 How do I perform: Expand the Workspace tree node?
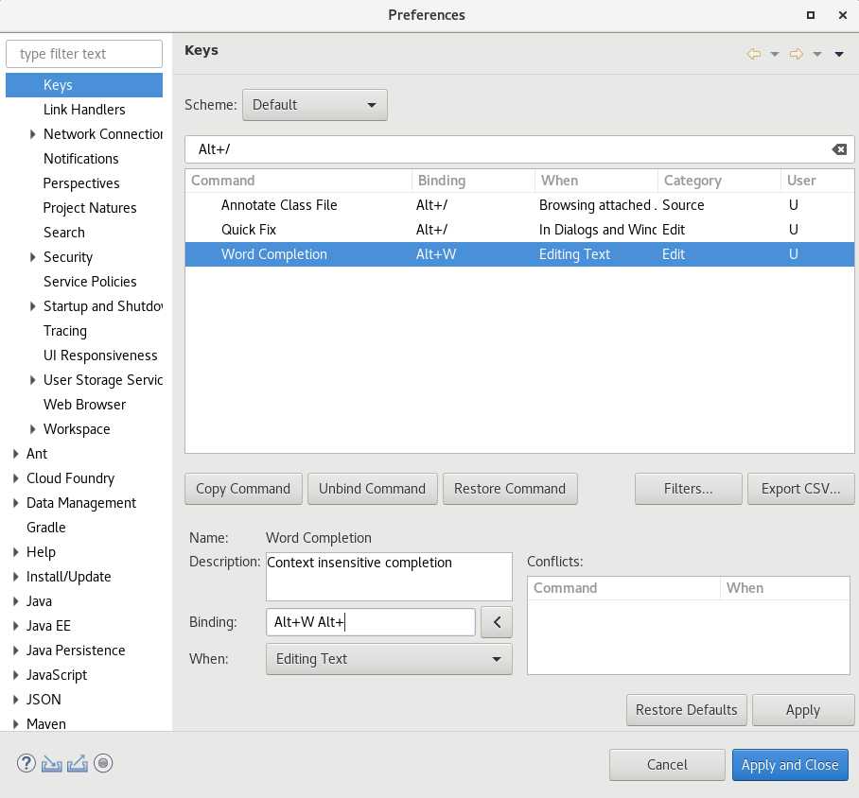[33, 429]
